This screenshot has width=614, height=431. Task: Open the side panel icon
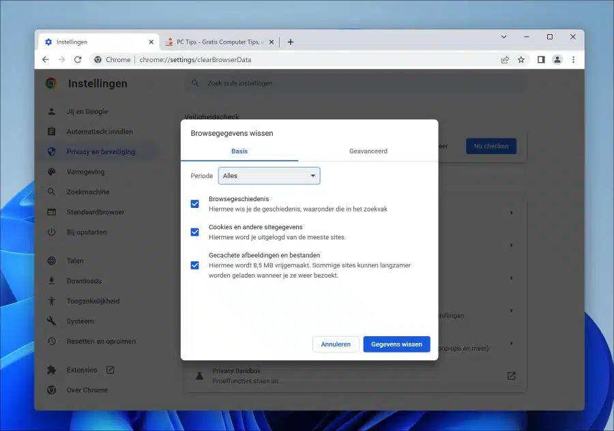click(x=541, y=59)
